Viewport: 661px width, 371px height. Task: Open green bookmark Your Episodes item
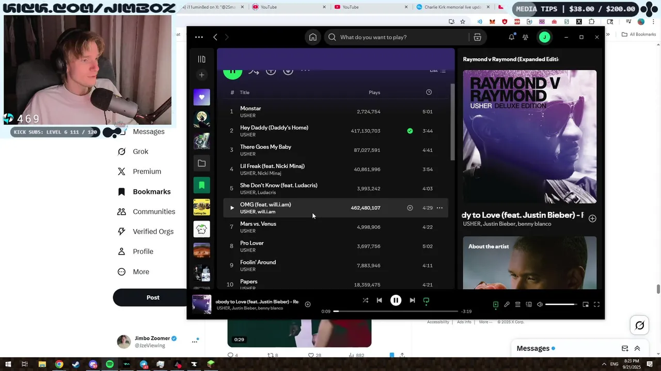click(201, 185)
